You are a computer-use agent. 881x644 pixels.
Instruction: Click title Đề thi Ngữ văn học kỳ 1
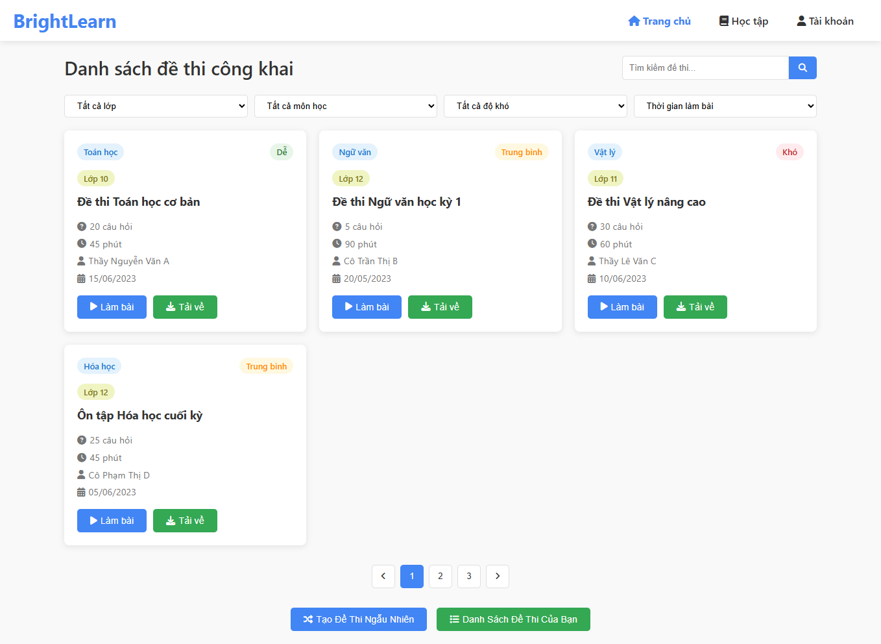coord(396,202)
